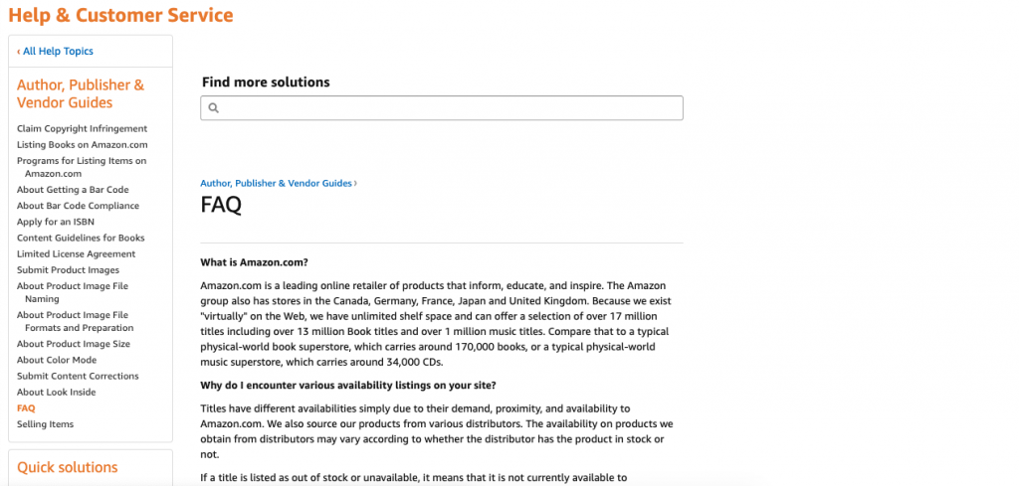
Task: Open Selling Items in sidebar
Action: (45, 424)
